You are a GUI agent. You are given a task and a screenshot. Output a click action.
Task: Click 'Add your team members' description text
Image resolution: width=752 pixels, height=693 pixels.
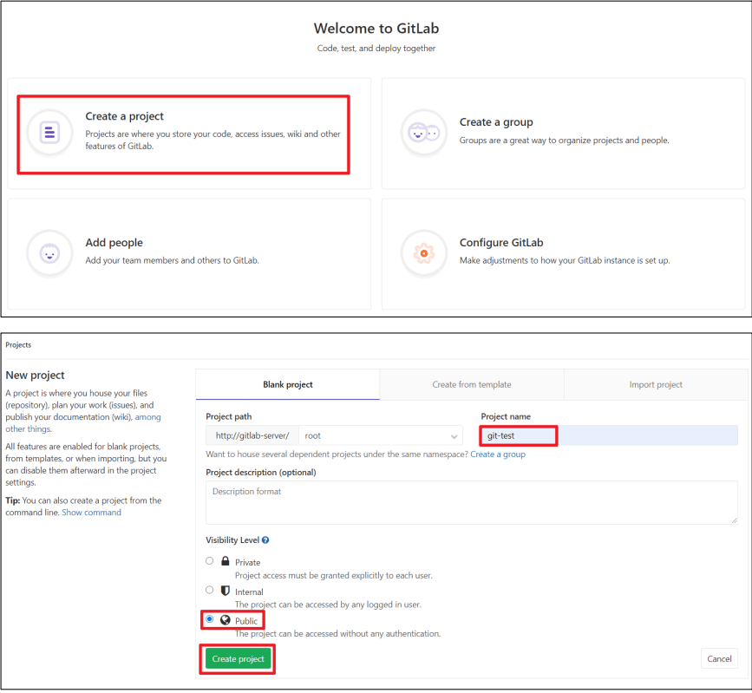[x=173, y=260]
